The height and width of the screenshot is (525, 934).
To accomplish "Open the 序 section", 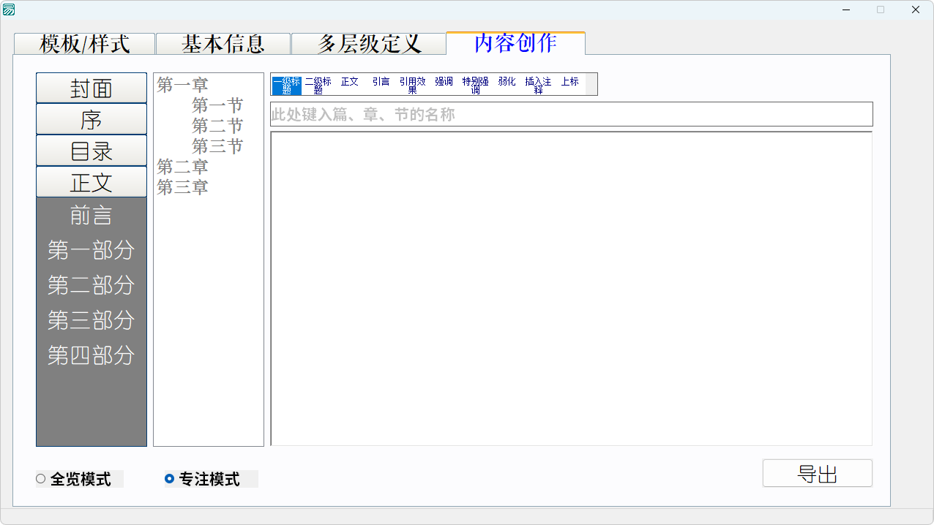I will coord(91,120).
